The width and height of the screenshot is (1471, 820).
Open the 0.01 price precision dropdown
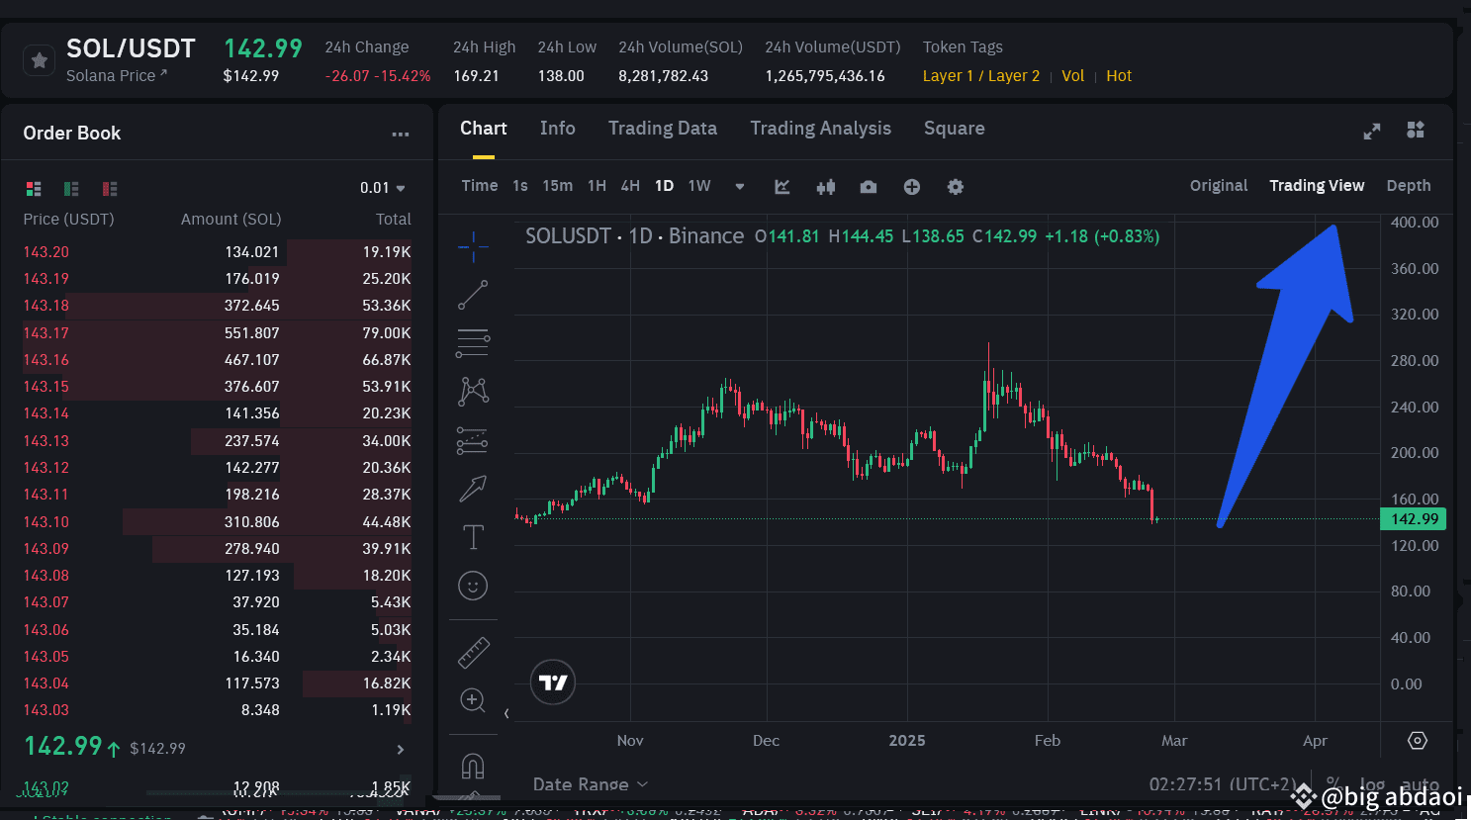[383, 188]
